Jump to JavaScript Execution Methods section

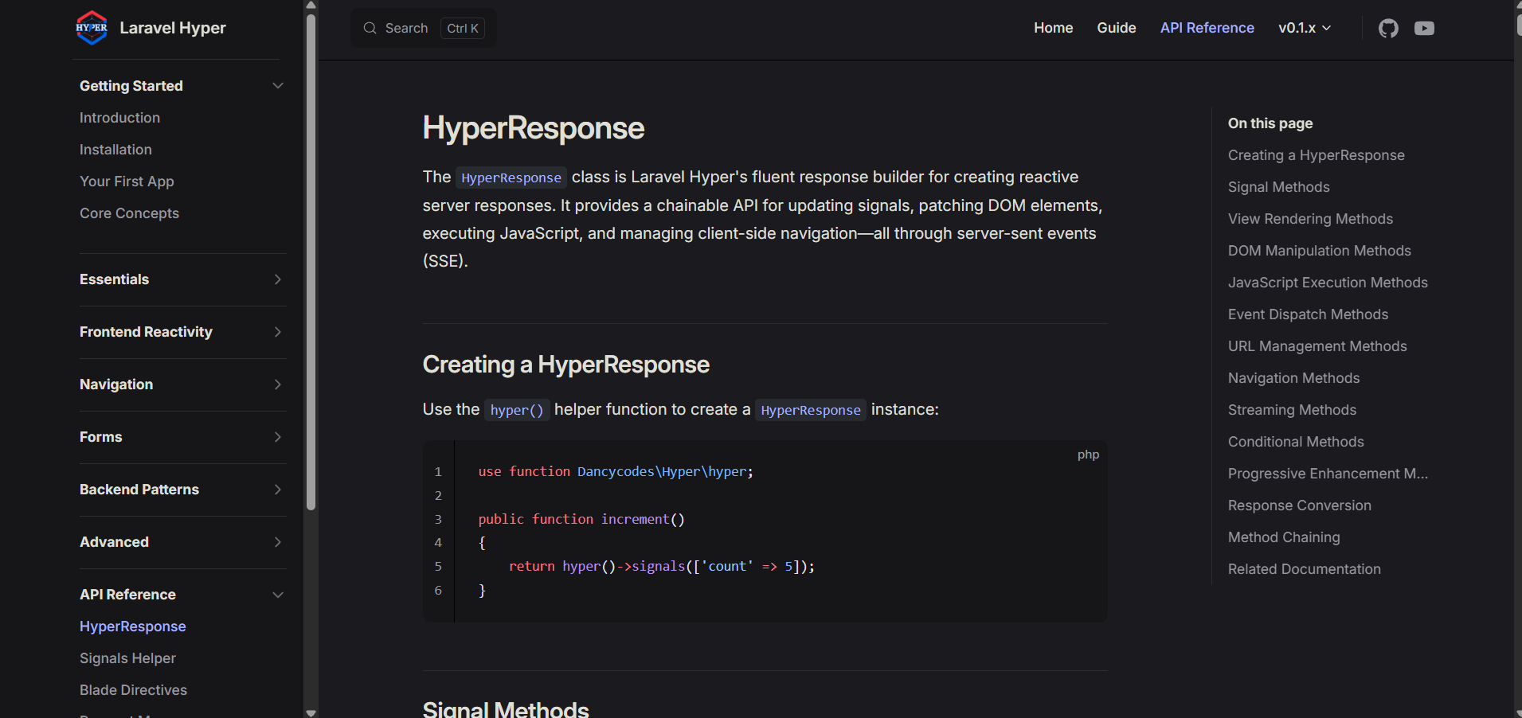click(1328, 283)
